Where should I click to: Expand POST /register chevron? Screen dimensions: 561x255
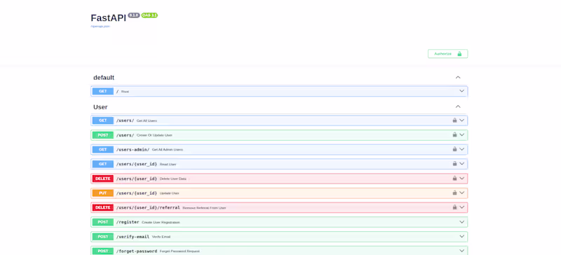tap(461, 222)
